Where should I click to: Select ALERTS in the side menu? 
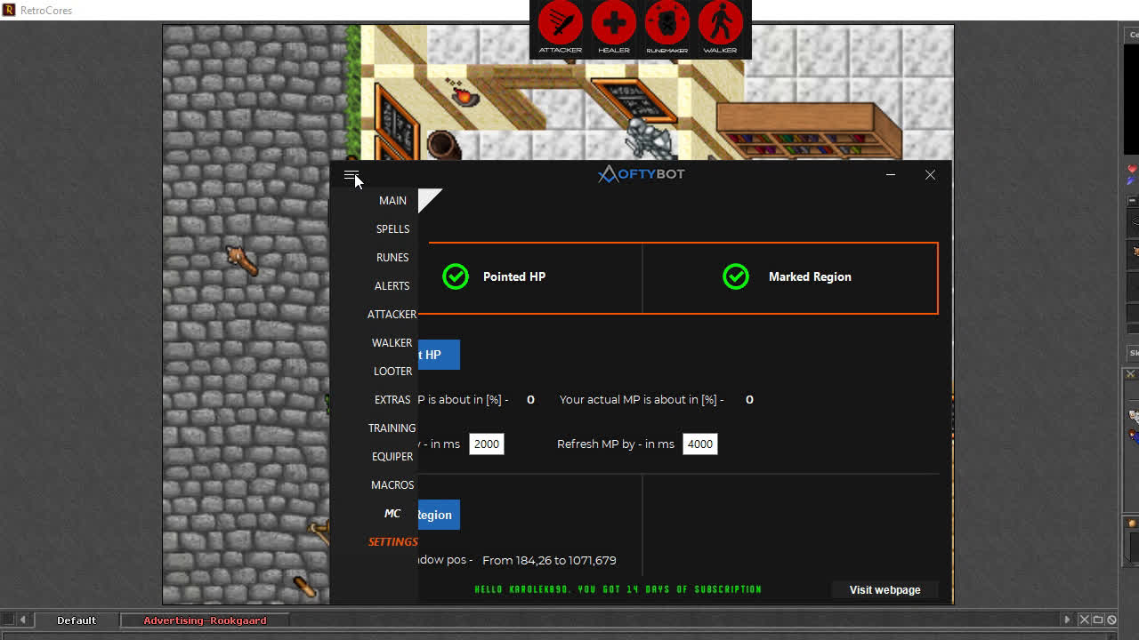[x=392, y=285]
